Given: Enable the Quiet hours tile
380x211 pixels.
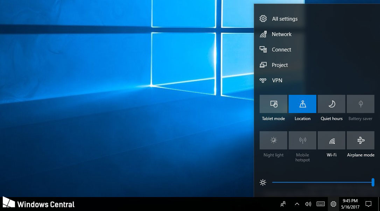Looking at the screenshot, I should (x=331, y=104).
